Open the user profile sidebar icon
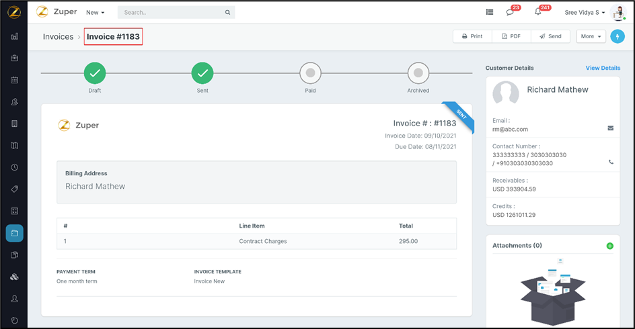This screenshot has width=635, height=329. tap(15, 299)
